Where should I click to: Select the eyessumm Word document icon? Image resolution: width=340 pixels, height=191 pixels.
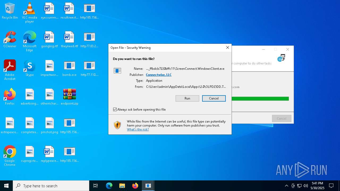pyautogui.click(x=49, y=11)
